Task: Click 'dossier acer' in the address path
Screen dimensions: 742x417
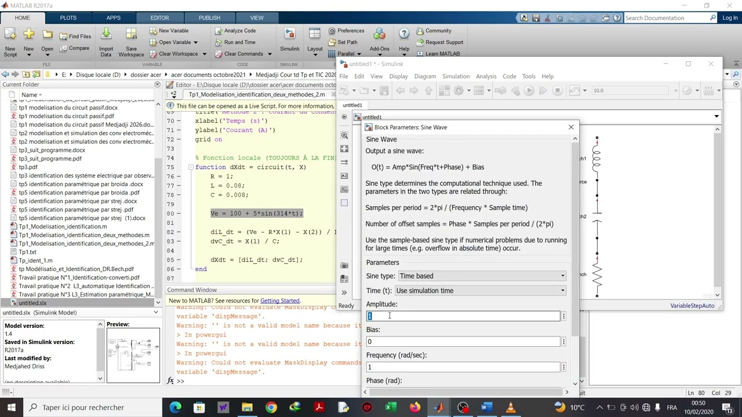Action: pyautogui.click(x=145, y=75)
